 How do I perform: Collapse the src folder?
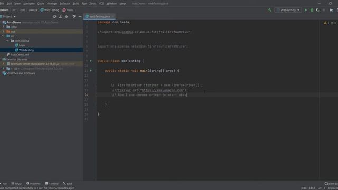click(x=3, y=36)
